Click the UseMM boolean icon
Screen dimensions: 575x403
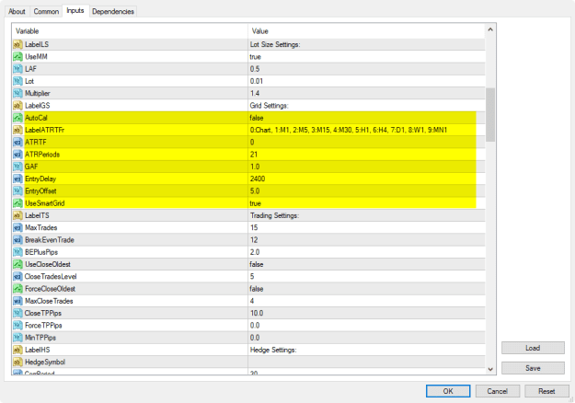coord(17,56)
